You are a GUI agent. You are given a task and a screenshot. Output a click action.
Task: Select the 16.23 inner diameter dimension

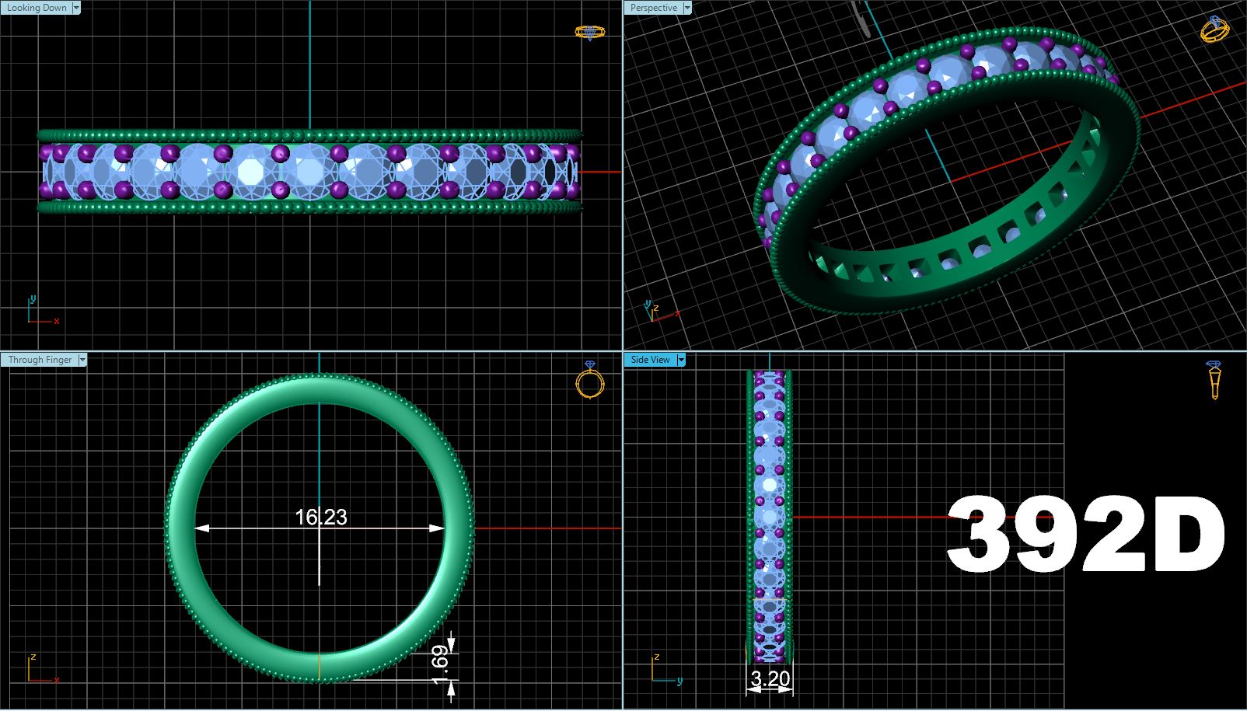320,518
